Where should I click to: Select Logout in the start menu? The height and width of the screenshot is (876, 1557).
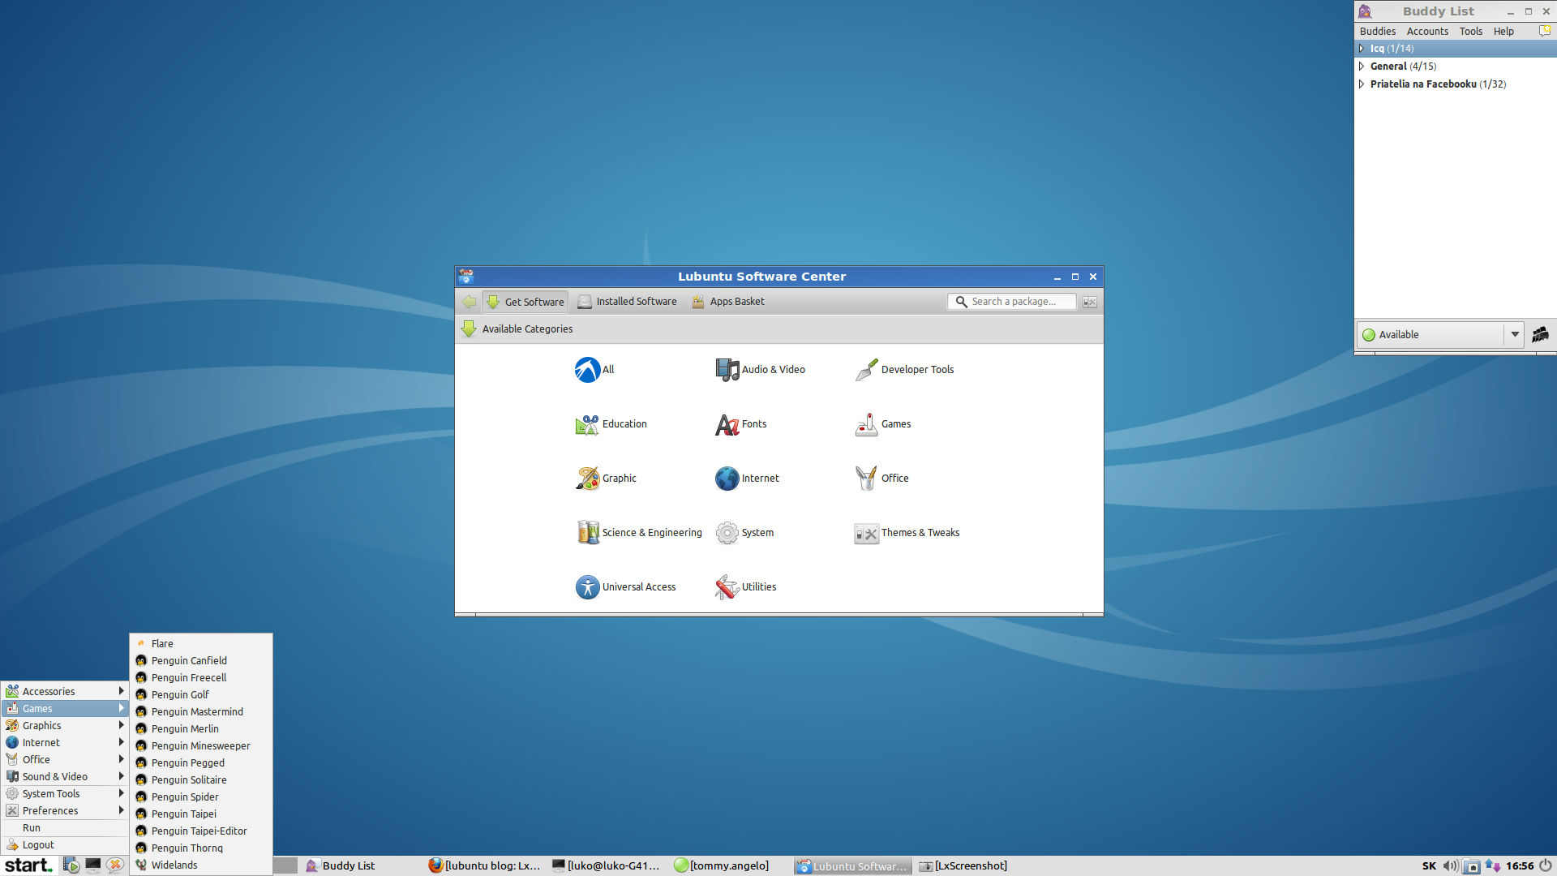(65, 844)
